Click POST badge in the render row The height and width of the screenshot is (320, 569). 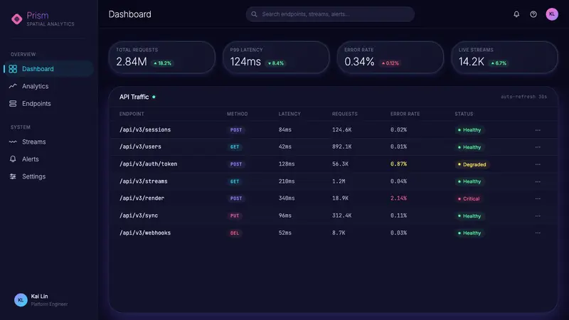coord(236,198)
